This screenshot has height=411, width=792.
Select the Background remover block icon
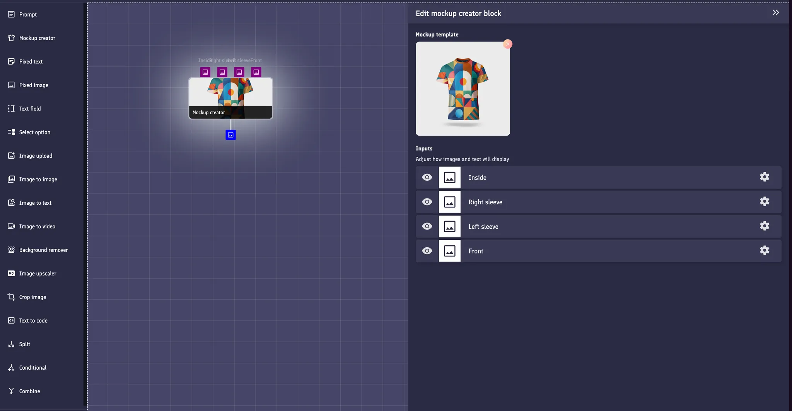pos(11,250)
